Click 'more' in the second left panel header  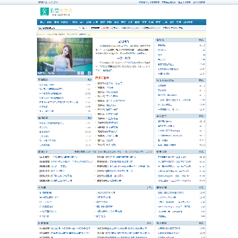[89, 118]
